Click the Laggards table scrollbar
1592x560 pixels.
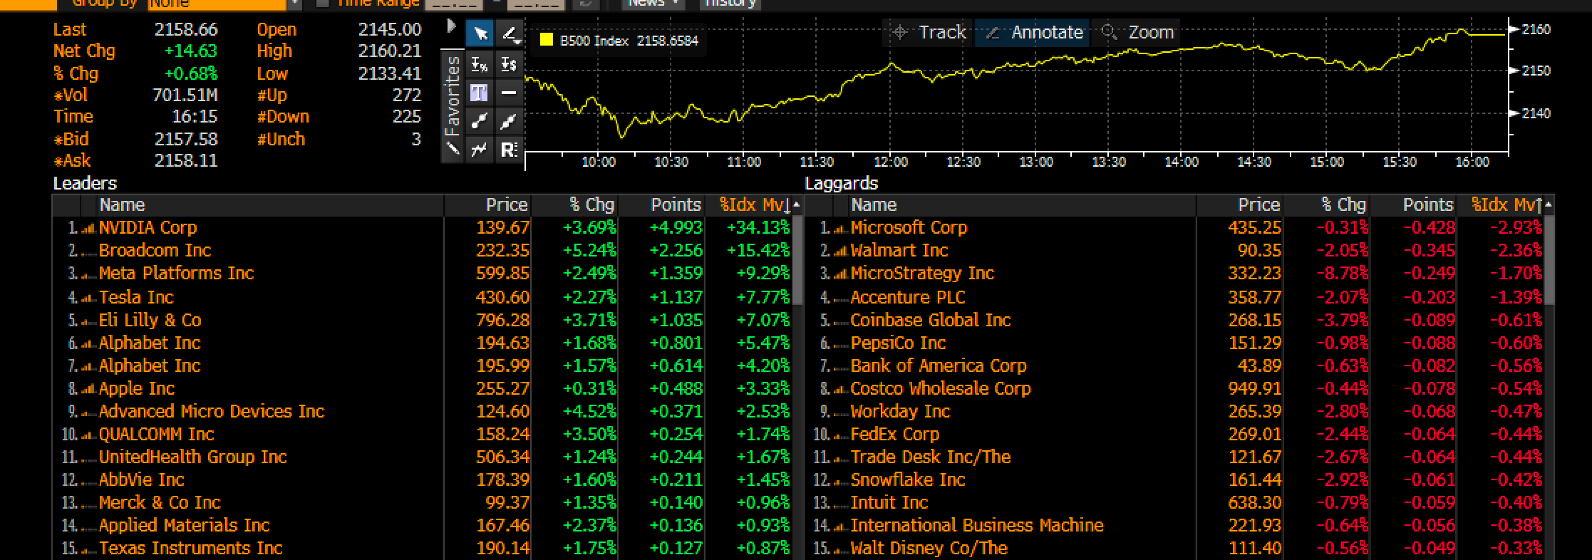point(1549,260)
